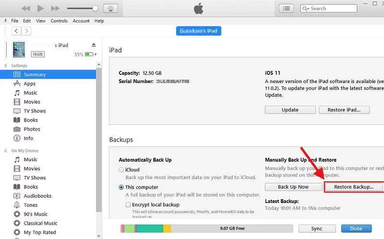Image resolution: width=384 pixels, height=239 pixels.
Task: Click the blue Done button
Action: click(x=356, y=229)
